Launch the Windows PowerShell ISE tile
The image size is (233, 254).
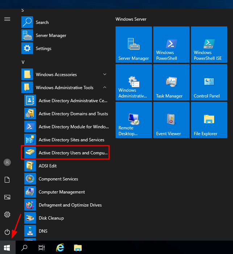[209, 45]
